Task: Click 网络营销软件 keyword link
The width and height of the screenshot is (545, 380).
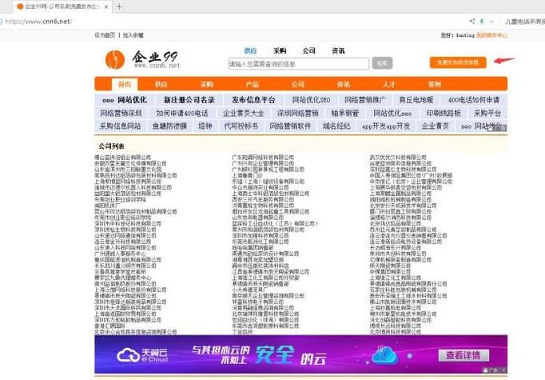Action: coord(290,126)
